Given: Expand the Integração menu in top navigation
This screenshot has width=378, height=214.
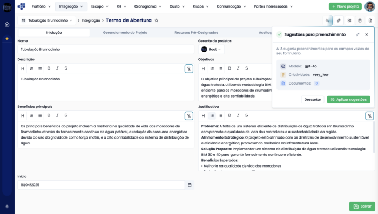Looking at the screenshot, I should 71,6.
